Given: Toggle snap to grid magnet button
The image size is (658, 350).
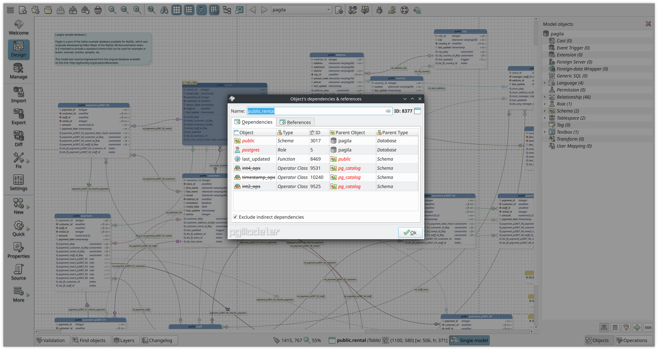Looking at the screenshot, I should (214, 10).
